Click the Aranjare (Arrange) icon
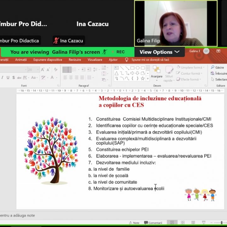227x227 pixels. tap(156, 72)
